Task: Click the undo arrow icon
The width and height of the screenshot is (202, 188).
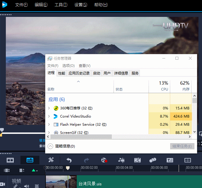Action: point(69,160)
